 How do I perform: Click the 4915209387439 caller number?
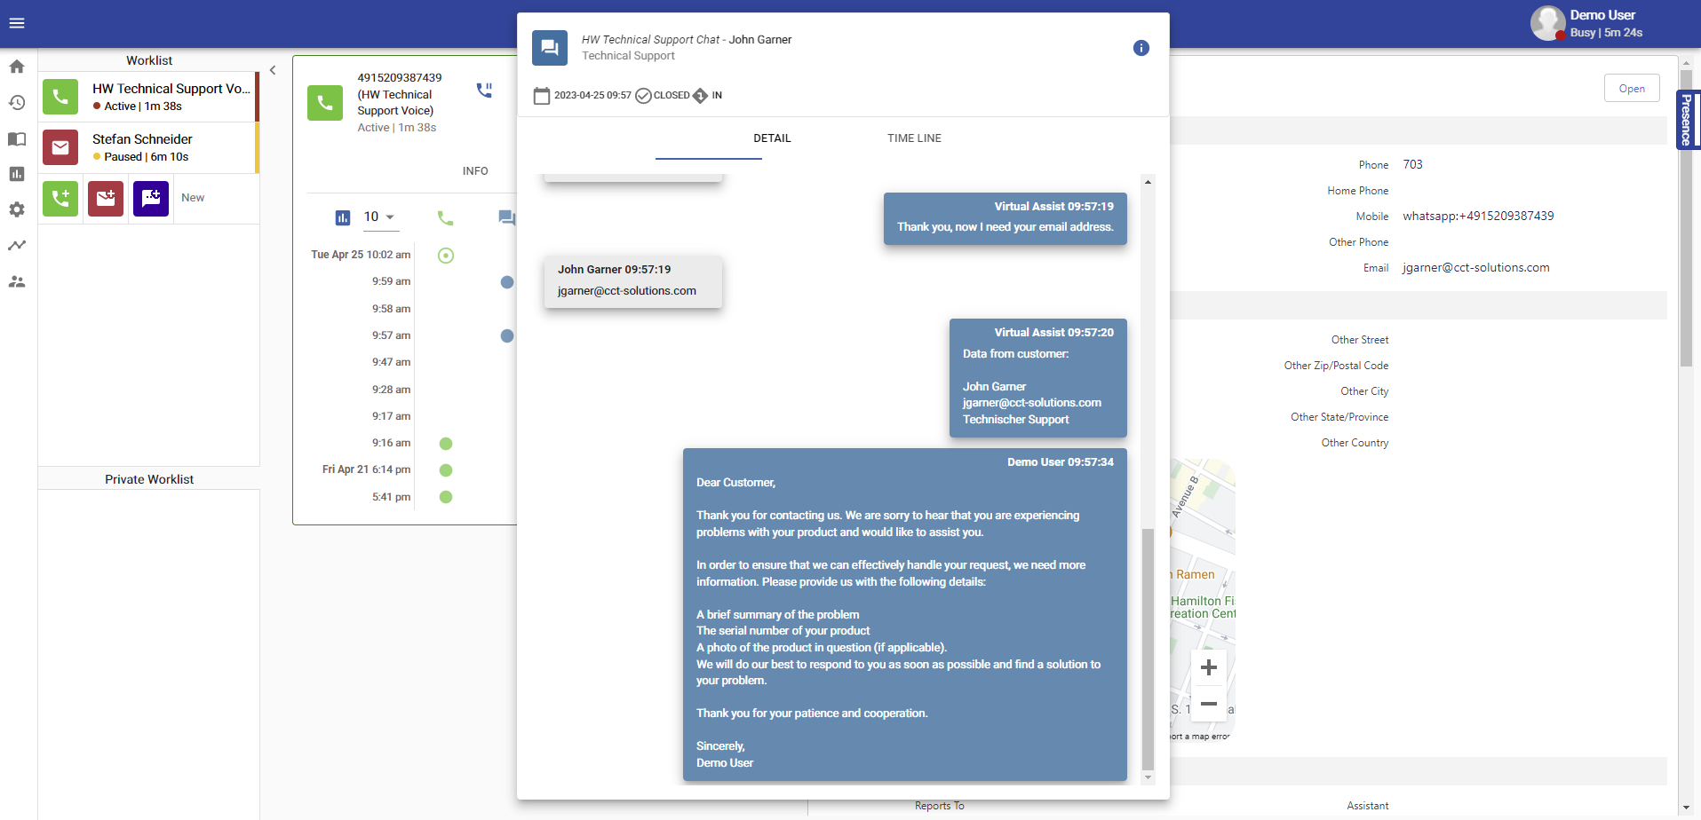(x=400, y=78)
